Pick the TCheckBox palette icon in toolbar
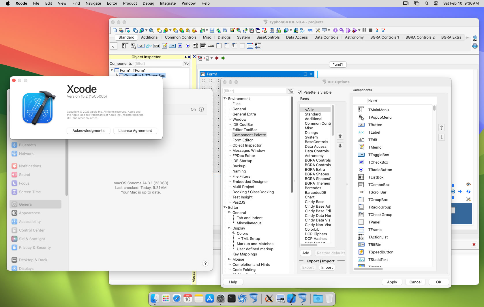The height and width of the screenshot is (307, 484). click(x=180, y=46)
